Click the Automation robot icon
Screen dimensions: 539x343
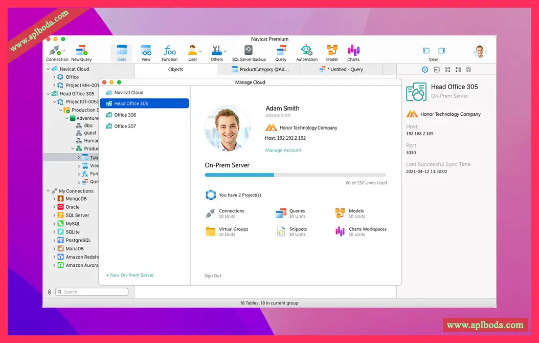(306, 51)
